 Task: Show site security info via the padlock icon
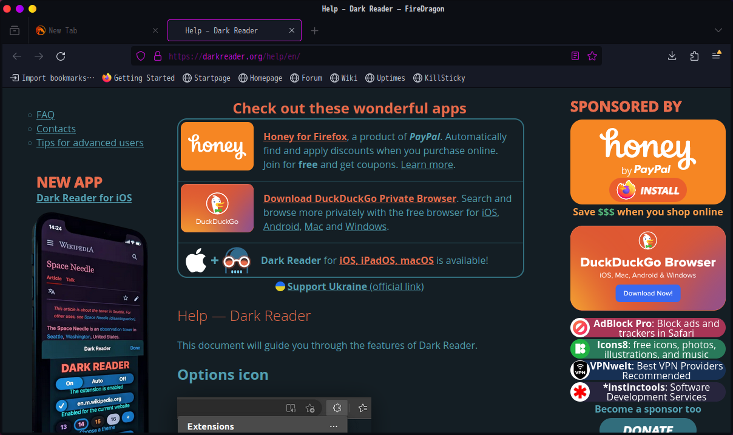[x=157, y=56]
